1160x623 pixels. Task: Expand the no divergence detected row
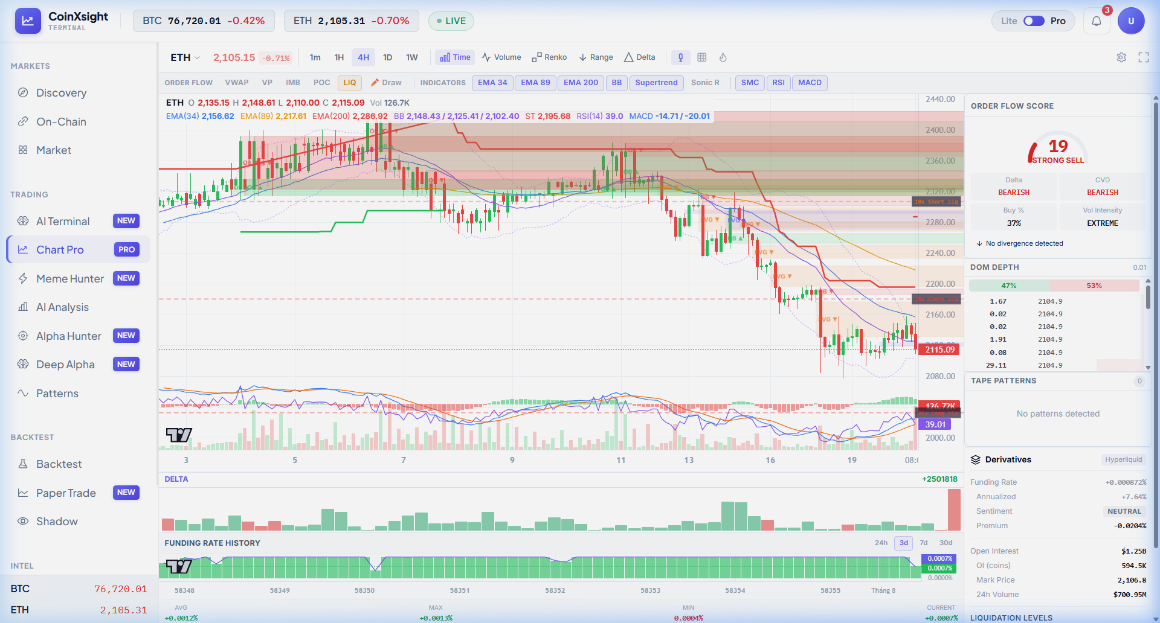pos(1020,243)
